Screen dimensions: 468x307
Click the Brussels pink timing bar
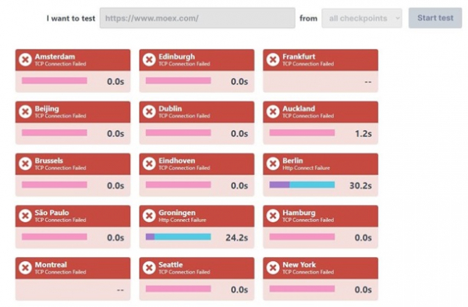pos(55,185)
